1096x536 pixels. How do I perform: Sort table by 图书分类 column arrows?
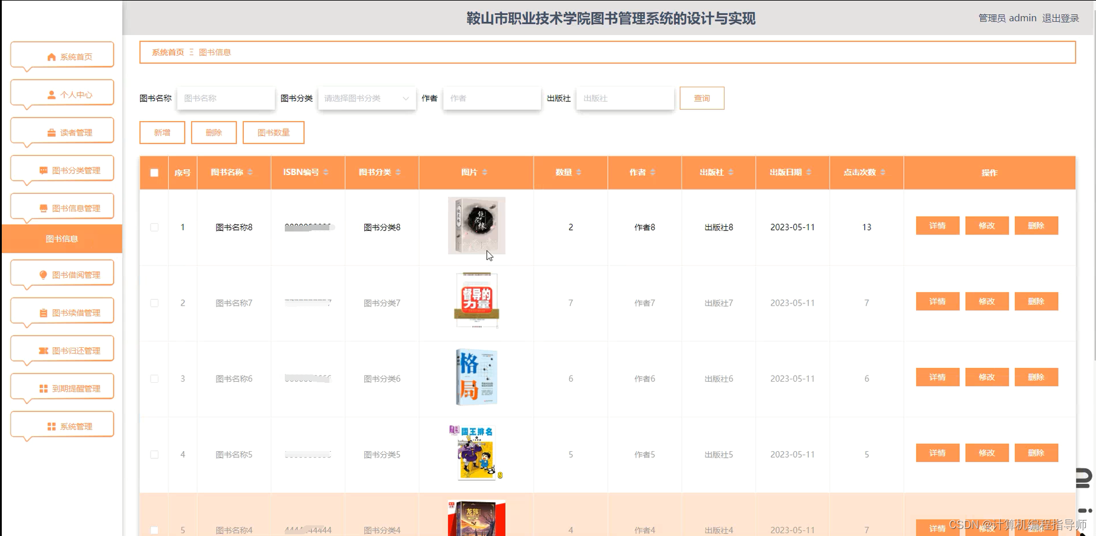pos(398,172)
